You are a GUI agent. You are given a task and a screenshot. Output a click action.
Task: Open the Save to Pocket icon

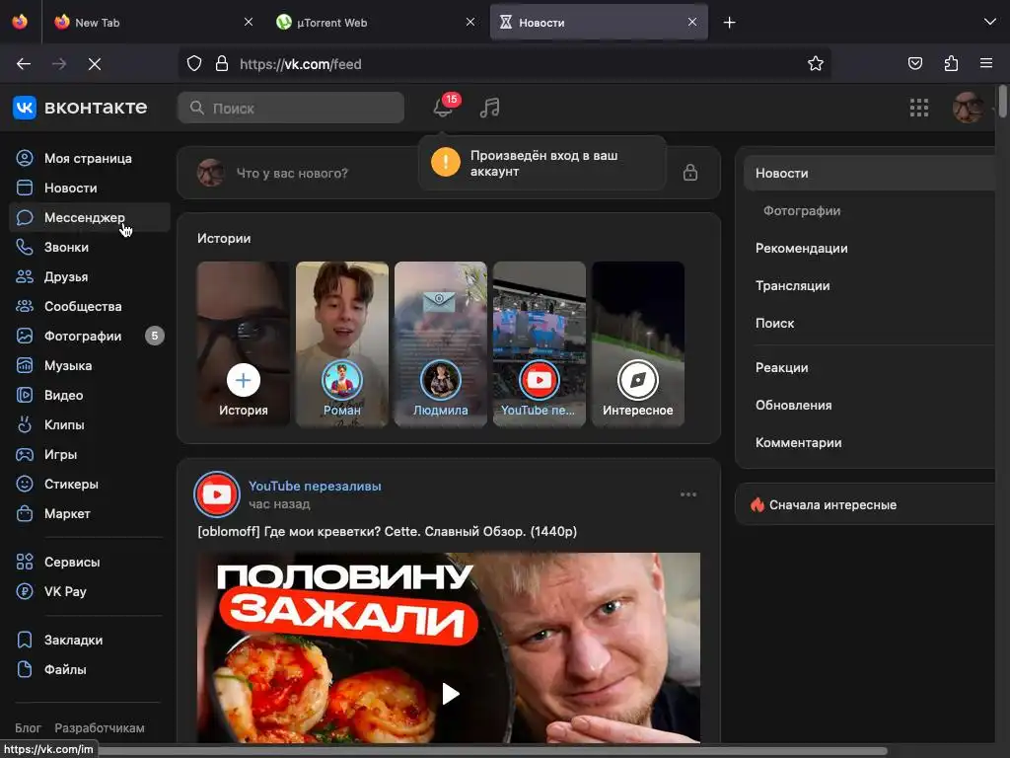click(x=915, y=64)
